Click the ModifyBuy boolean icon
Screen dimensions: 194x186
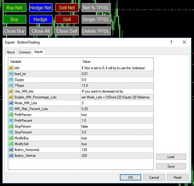(11, 138)
